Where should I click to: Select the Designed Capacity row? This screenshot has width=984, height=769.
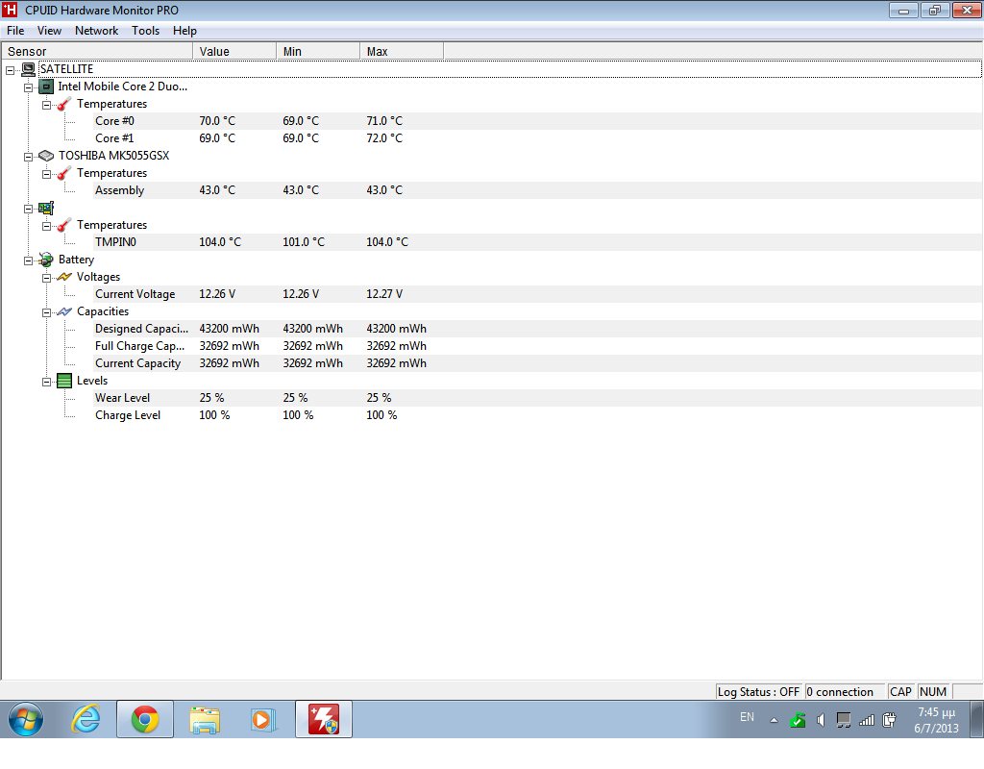[537, 329]
